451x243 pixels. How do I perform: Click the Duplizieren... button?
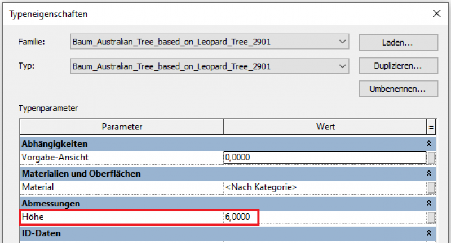[x=398, y=66]
